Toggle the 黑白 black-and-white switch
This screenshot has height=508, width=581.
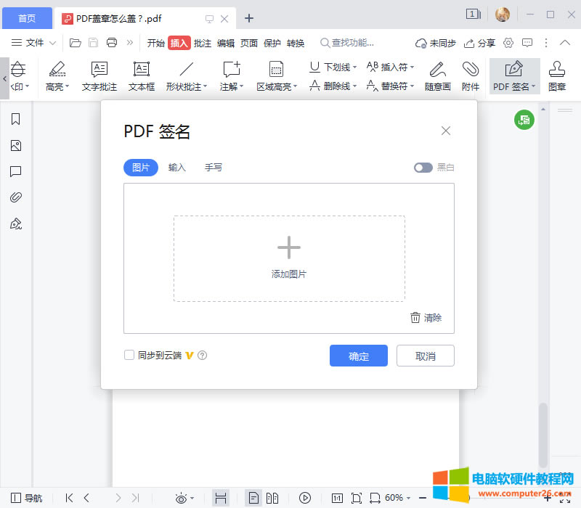point(423,168)
